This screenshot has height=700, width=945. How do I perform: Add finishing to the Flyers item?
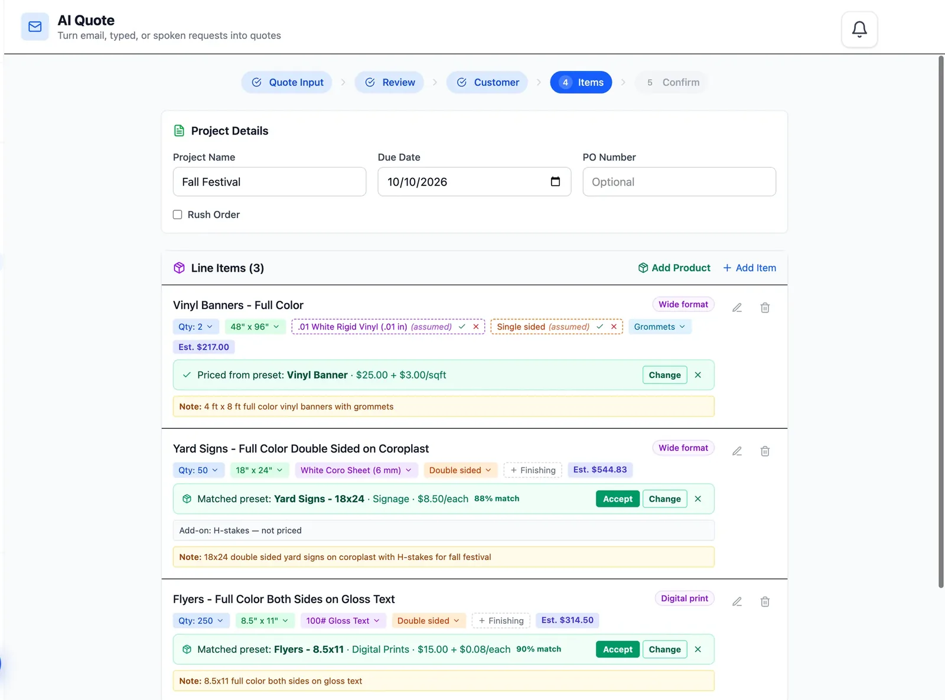[x=501, y=621]
